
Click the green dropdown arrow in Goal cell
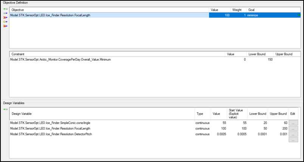tap(299, 15)
